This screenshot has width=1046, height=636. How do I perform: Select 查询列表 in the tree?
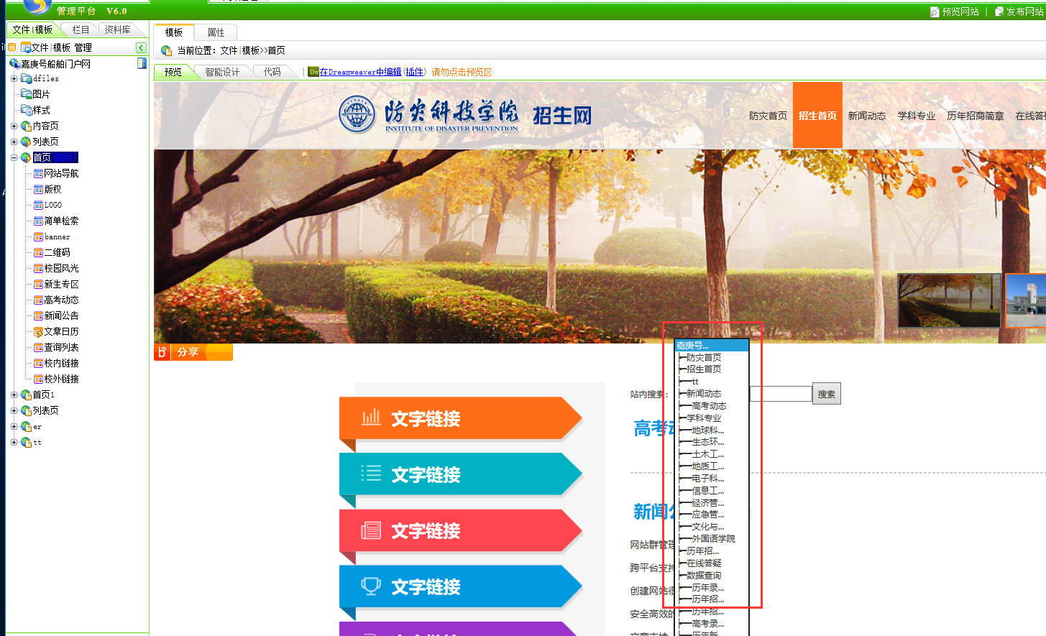[x=61, y=347]
